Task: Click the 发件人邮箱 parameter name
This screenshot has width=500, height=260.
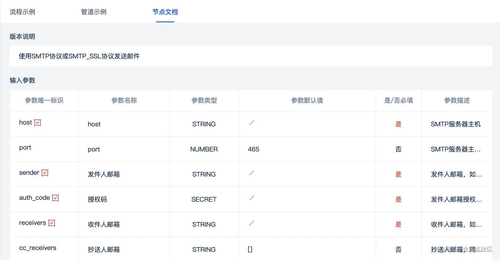Action: coord(104,174)
